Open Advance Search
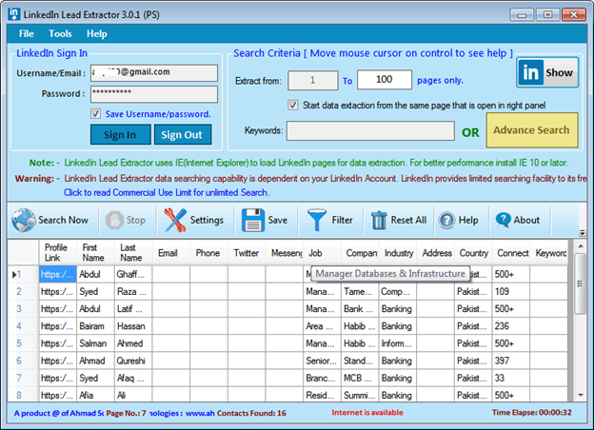Image resolution: width=594 pixels, height=430 pixels. click(x=532, y=130)
